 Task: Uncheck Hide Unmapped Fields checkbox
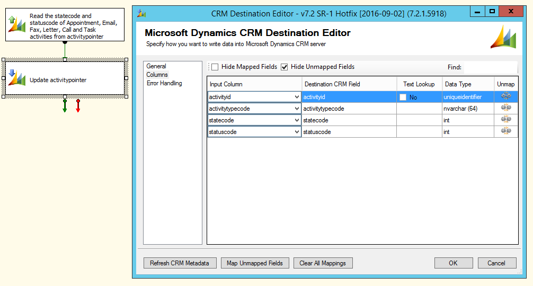[284, 67]
